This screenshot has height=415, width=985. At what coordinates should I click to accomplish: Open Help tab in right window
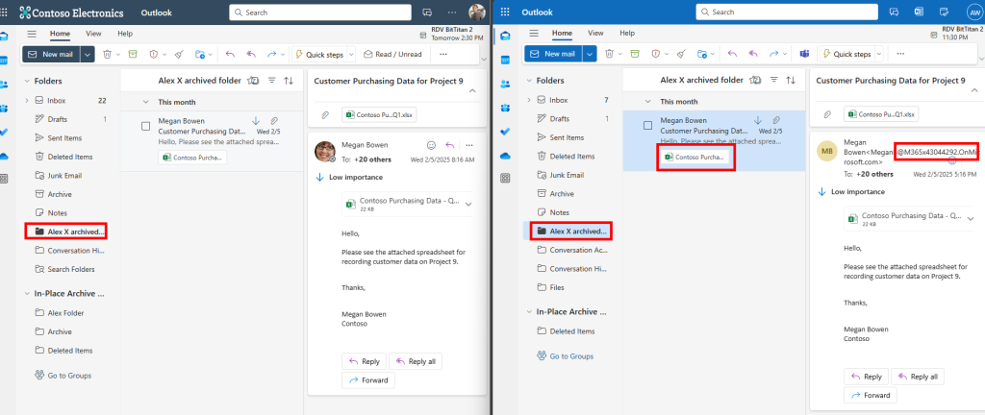[x=627, y=34]
